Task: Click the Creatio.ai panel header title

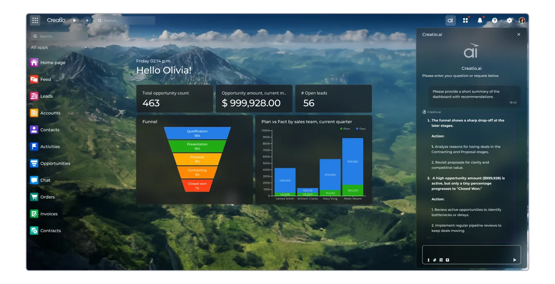Action: (x=432, y=35)
